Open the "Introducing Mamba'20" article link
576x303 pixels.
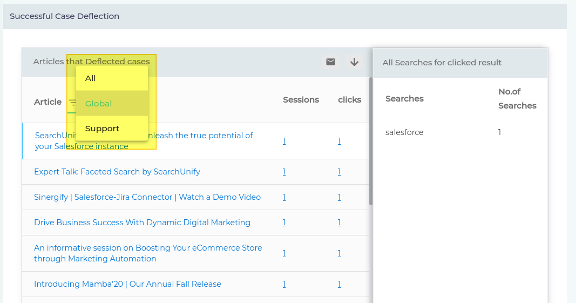[x=127, y=284]
